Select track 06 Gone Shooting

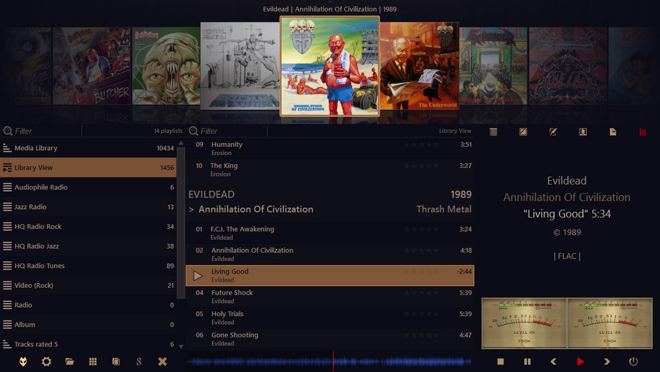pyautogui.click(x=330, y=339)
